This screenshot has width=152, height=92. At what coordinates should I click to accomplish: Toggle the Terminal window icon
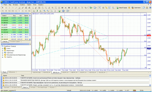pos(110,8)
